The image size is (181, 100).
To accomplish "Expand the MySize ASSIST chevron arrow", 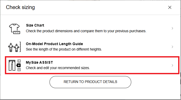I will pyautogui.click(x=172, y=65).
